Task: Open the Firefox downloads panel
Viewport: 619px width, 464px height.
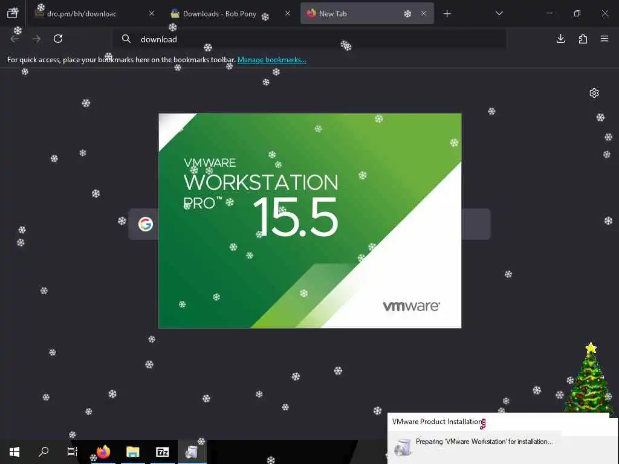Action: (560, 39)
